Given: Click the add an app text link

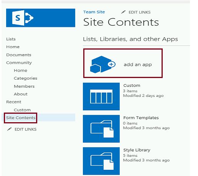Looking at the screenshot, I should click(138, 65).
